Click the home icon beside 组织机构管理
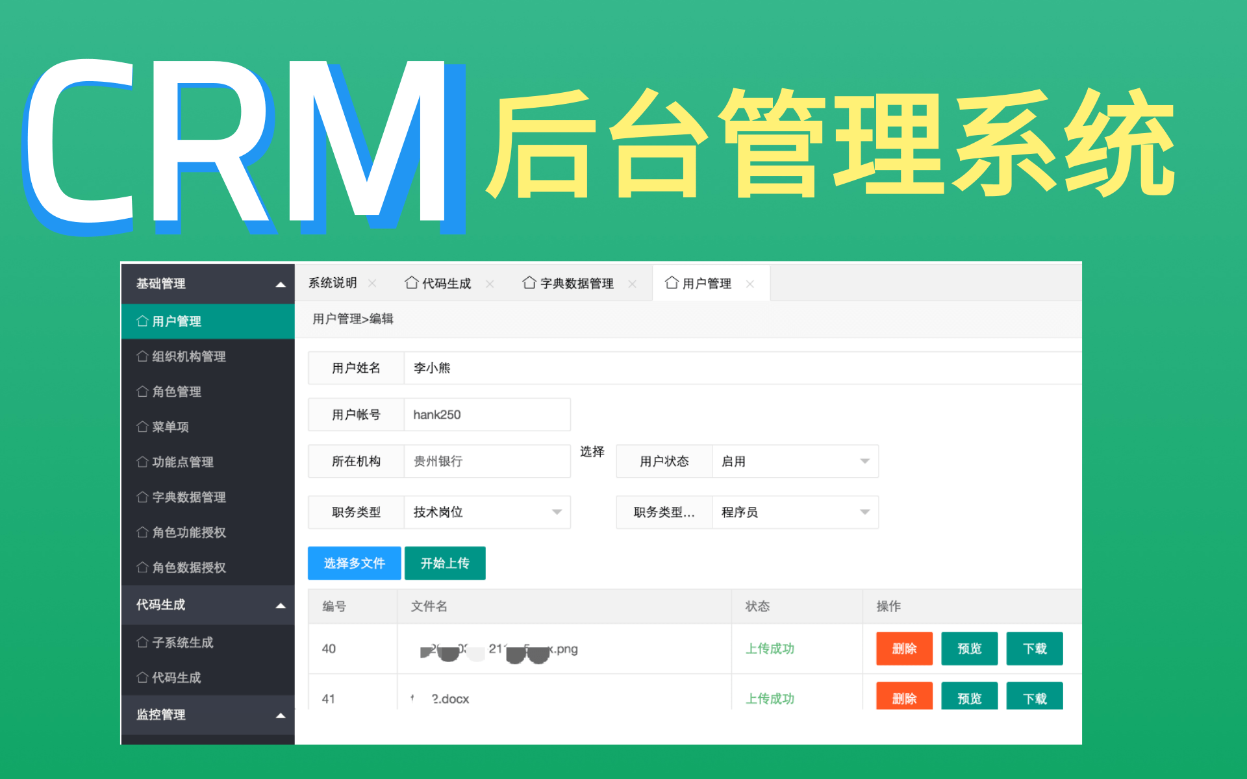This screenshot has width=1247, height=779. pos(142,356)
